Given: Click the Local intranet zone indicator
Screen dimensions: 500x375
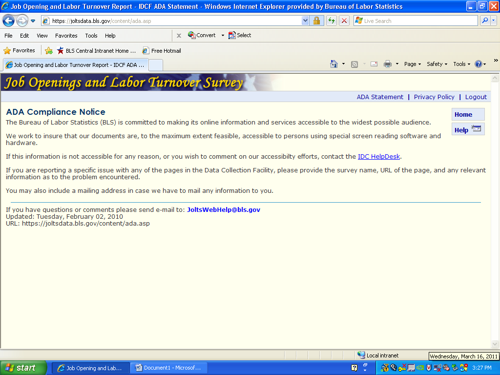Looking at the screenshot, I should (x=378, y=355).
